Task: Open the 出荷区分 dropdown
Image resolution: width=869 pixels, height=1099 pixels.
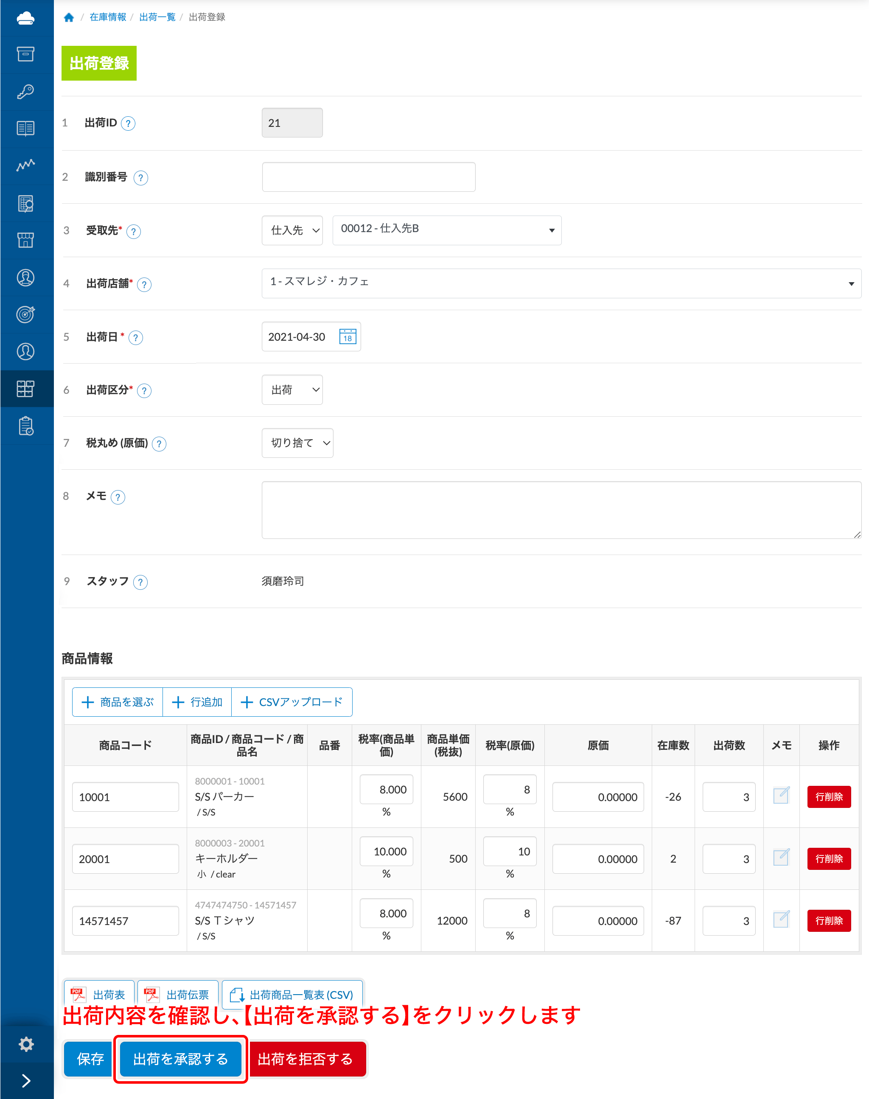Action: [292, 390]
